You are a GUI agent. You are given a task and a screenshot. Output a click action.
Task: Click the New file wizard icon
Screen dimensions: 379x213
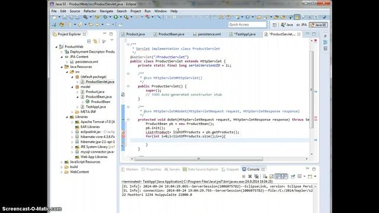pyautogui.click(x=54, y=17)
